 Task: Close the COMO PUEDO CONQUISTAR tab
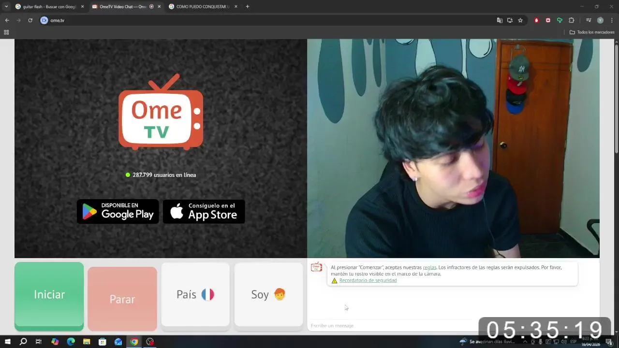click(x=236, y=7)
